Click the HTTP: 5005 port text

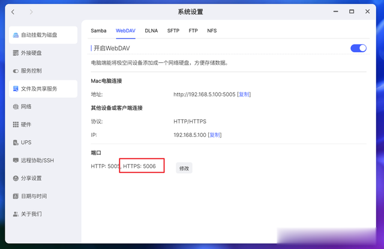106,166
